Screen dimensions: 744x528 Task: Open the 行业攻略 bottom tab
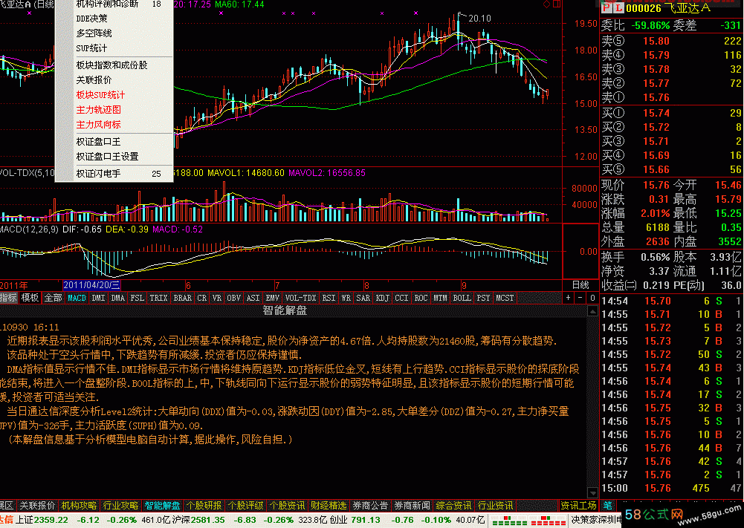pyautogui.click(x=121, y=506)
